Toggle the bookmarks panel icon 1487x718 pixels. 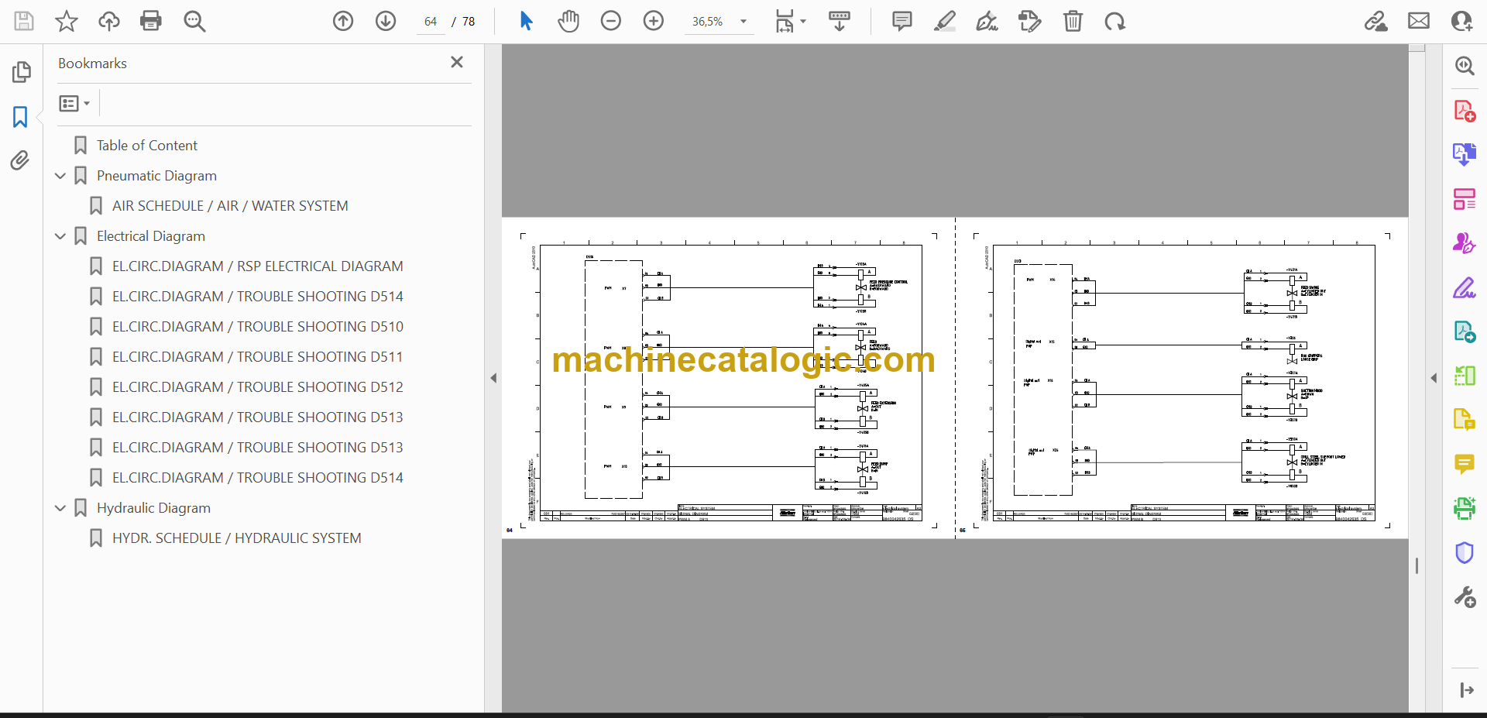tap(20, 117)
